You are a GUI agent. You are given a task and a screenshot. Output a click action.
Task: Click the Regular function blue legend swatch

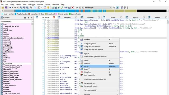pos(16,14)
